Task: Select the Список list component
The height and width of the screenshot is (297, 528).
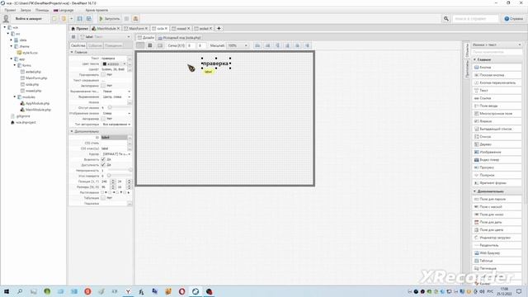Action: pos(497,137)
